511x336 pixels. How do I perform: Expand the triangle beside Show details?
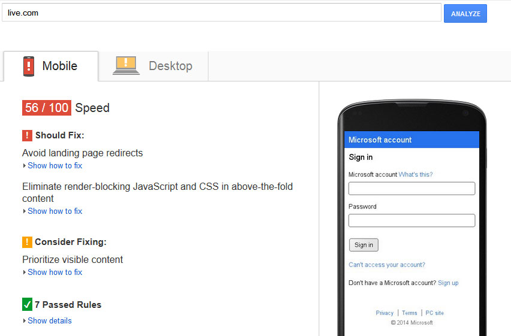click(x=25, y=320)
